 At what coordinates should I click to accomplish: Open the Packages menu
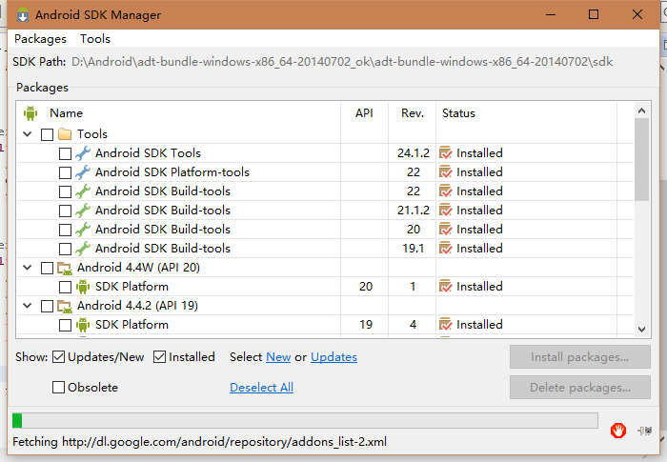(x=40, y=39)
